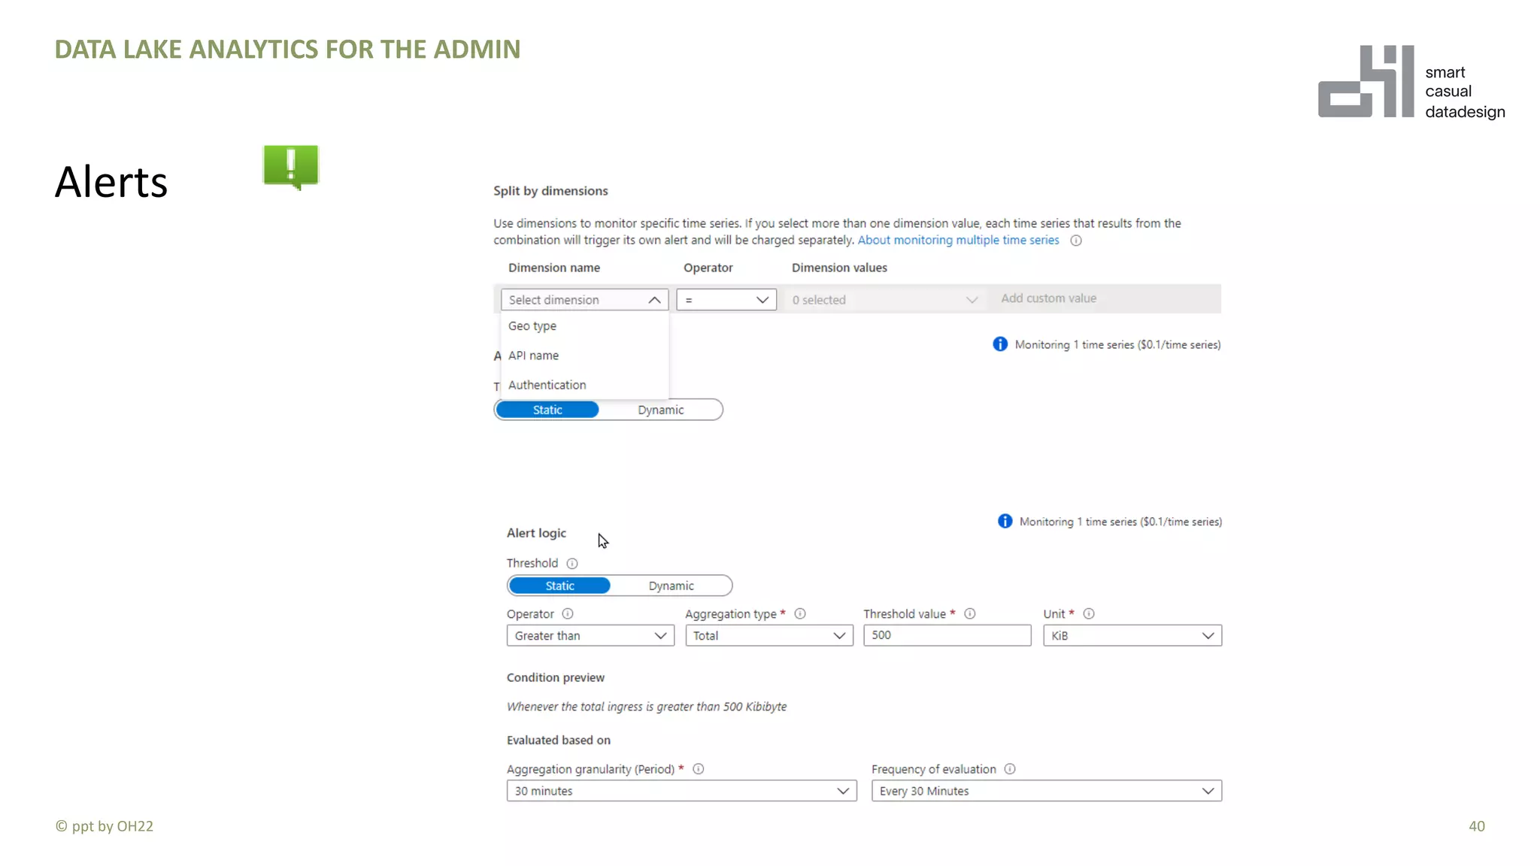The height and width of the screenshot is (866, 1540).
Task: Click the 'Whenever the total ingress' preview text
Action: (647, 707)
